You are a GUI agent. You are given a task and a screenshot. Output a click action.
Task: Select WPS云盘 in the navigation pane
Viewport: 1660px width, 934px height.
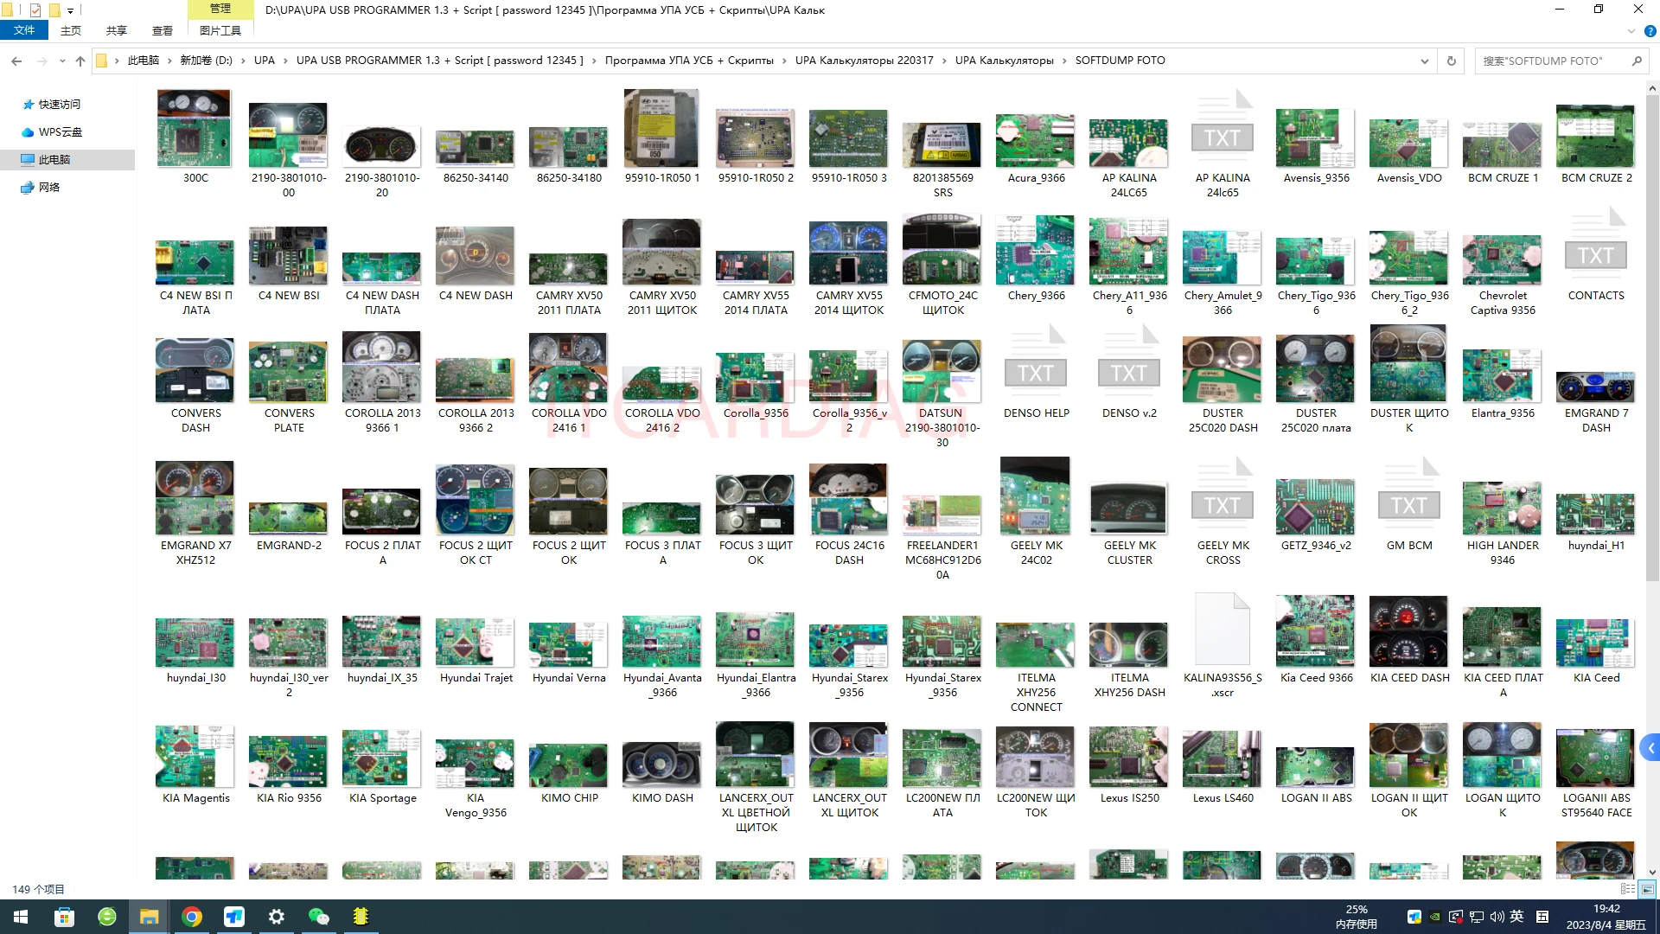tap(61, 131)
